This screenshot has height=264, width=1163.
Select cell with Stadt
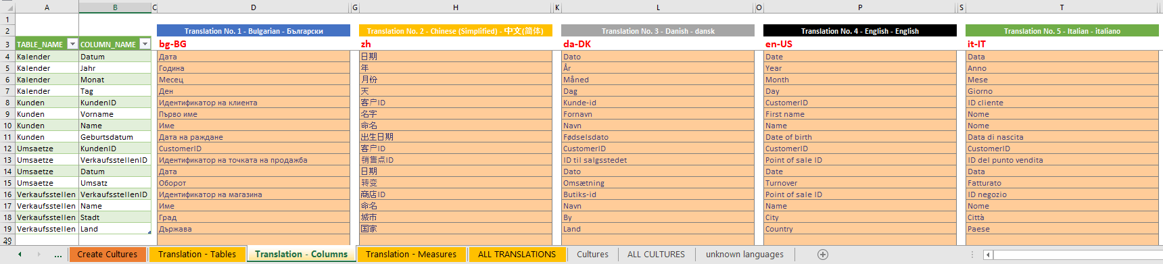115,217
